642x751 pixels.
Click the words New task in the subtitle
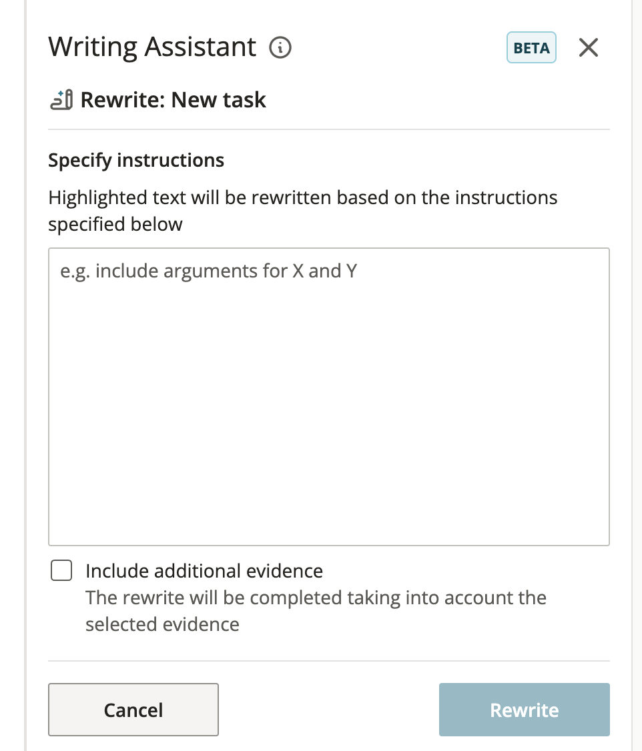(x=218, y=100)
